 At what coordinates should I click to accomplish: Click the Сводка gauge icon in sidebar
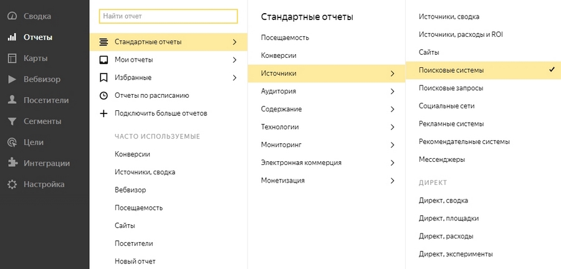coord(12,16)
